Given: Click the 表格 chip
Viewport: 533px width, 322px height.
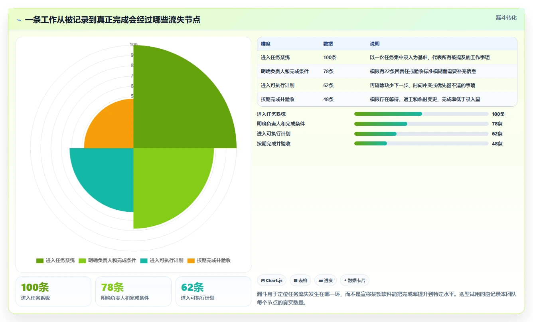Looking at the screenshot, I should (x=300, y=280).
